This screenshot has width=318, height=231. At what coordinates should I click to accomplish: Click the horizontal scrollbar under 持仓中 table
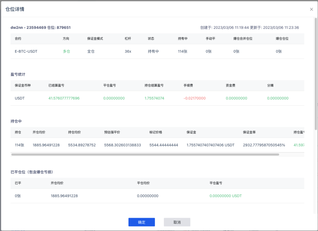coord(145,154)
